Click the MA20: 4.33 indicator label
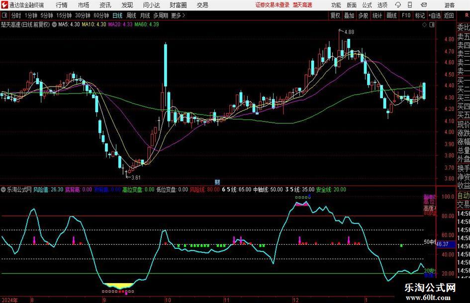The width and height of the screenshot is (470, 303). coord(120,24)
